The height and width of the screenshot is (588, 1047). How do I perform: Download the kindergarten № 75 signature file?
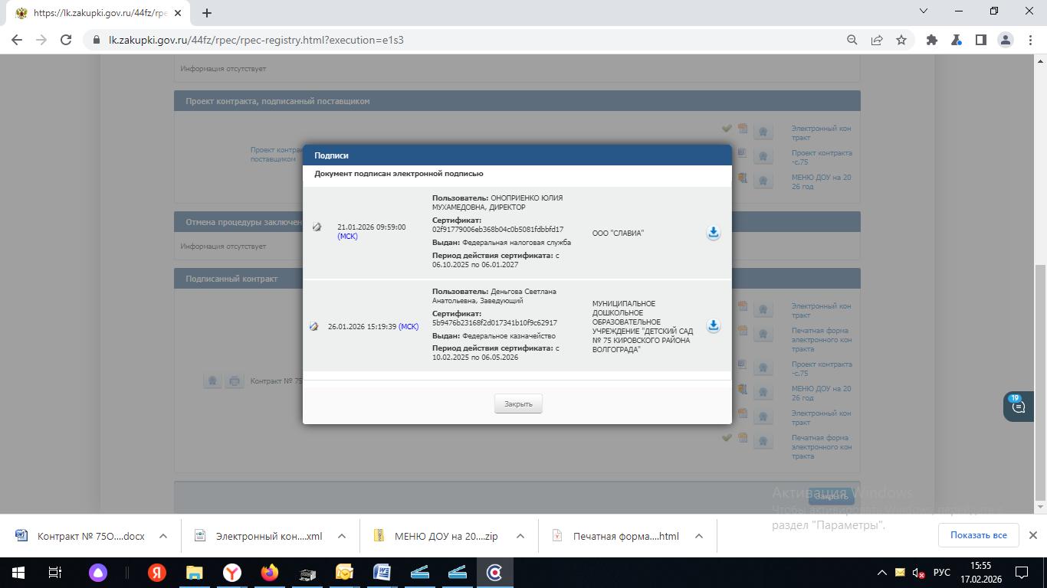tap(713, 326)
